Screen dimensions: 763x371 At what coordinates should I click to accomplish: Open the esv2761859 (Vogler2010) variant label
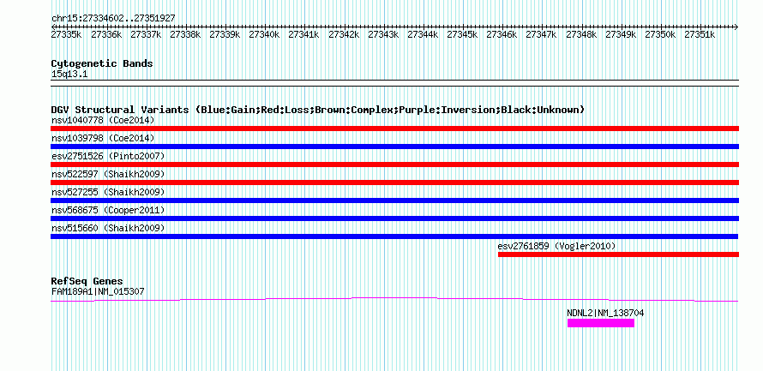point(556,246)
